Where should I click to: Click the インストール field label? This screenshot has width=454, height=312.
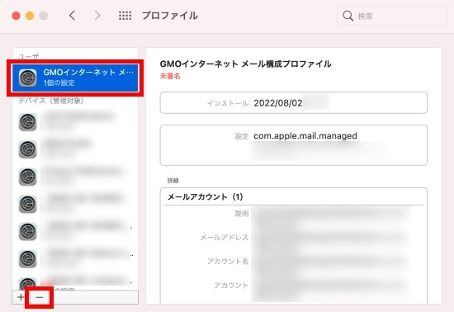point(228,103)
